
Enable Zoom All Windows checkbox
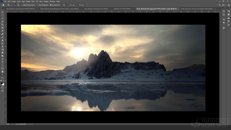tap(37, 5)
